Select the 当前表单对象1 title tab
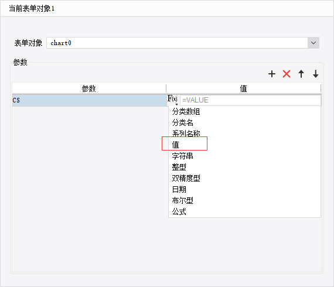The height and width of the screenshot is (287, 334). click(32, 9)
